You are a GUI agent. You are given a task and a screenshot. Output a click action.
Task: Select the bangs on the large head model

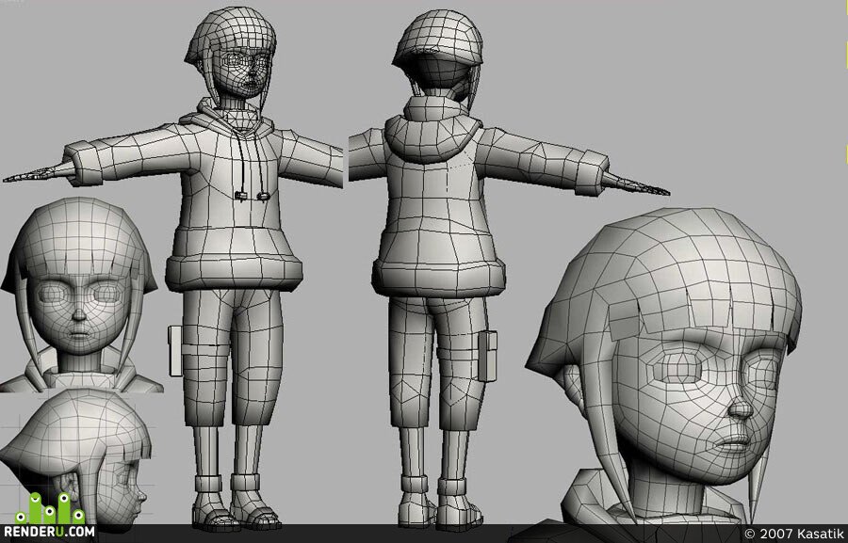coord(696,312)
